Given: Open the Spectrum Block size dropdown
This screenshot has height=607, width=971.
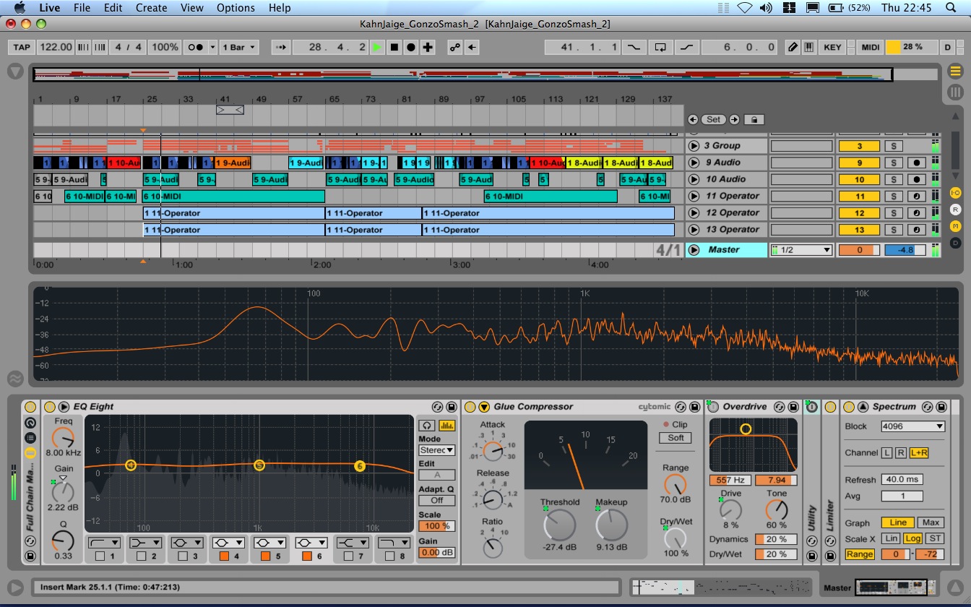Looking at the screenshot, I should 912,426.
